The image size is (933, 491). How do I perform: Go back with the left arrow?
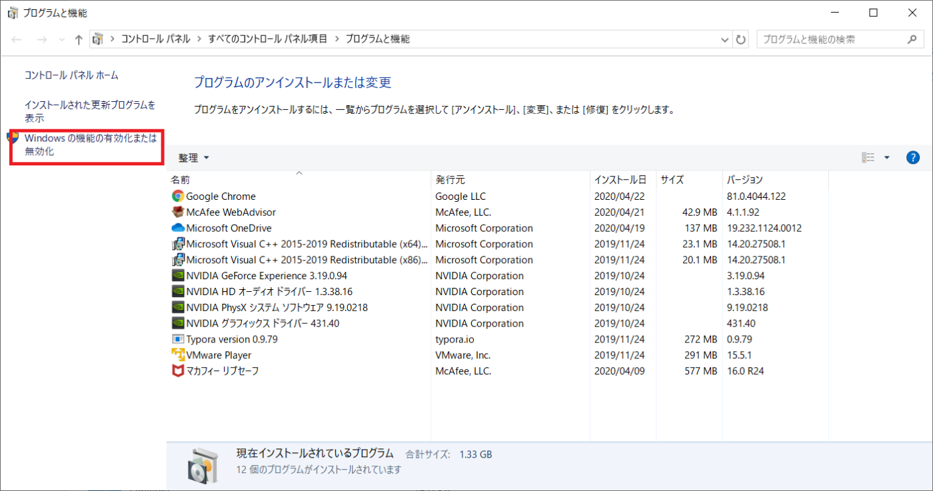(18, 39)
